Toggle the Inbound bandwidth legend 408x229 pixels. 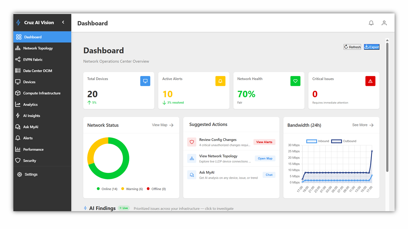(318, 141)
